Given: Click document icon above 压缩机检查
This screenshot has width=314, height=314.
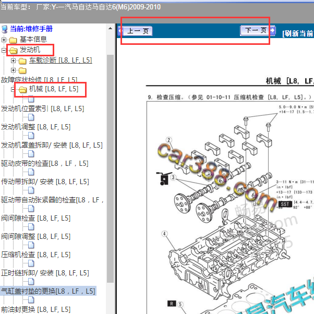Looking at the screenshot, I should tap(31, 245).
